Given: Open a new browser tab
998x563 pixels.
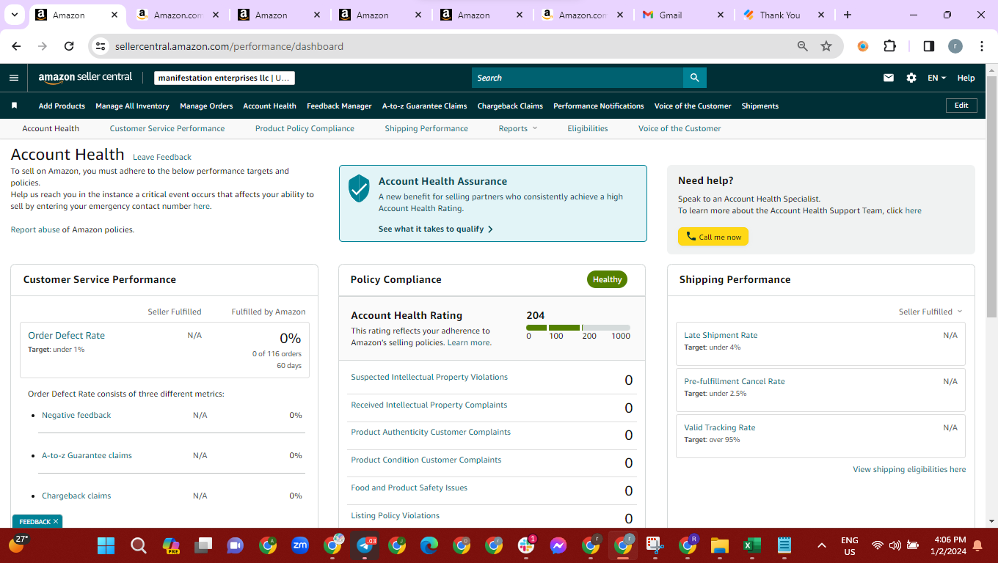Looking at the screenshot, I should (848, 15).
